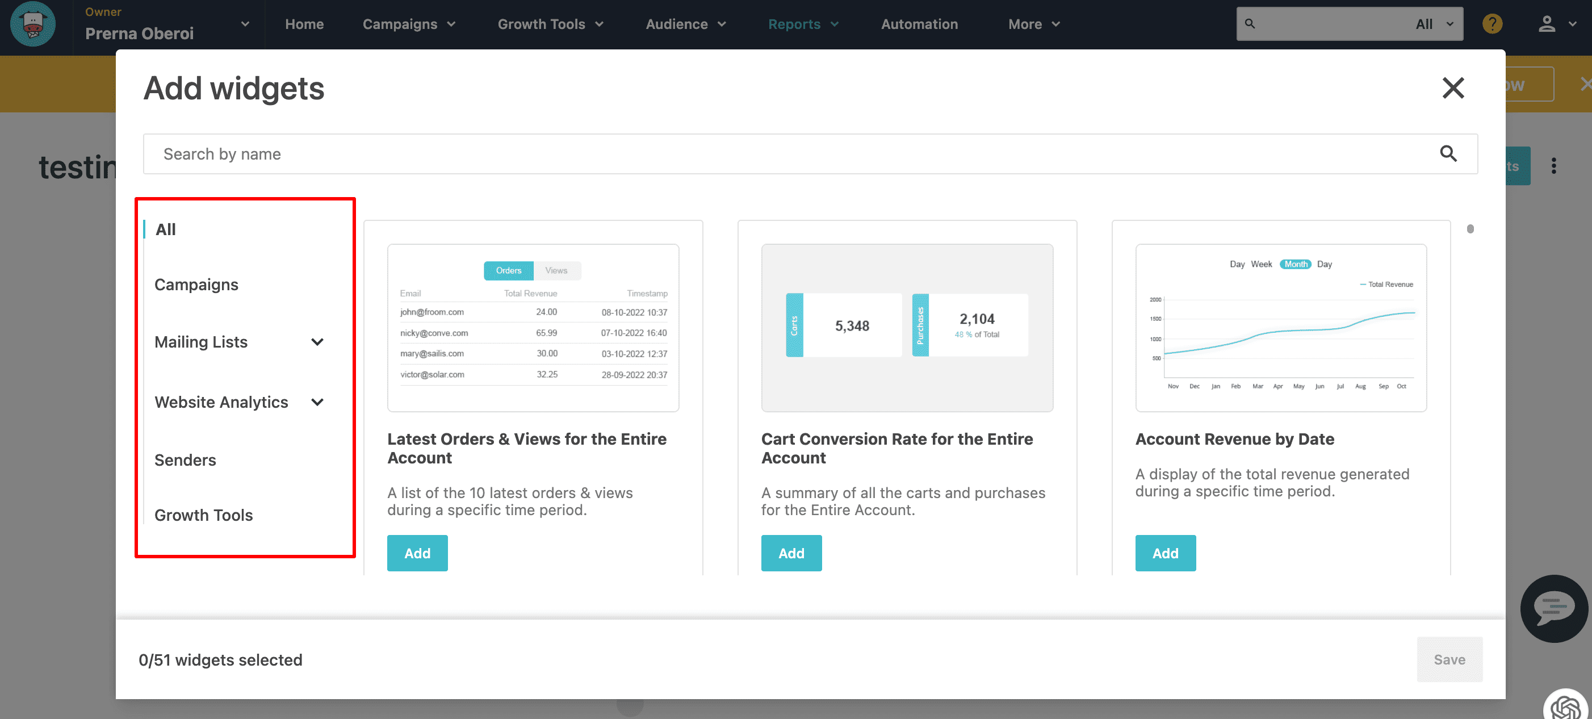The height and width of the screenshot is (719, 1592).
Task: Expand Website Analytics category
Action: pyautogui.click(x=317, y=403)
